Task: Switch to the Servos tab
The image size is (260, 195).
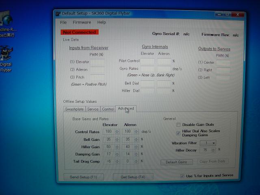Action: coord(93,109)
